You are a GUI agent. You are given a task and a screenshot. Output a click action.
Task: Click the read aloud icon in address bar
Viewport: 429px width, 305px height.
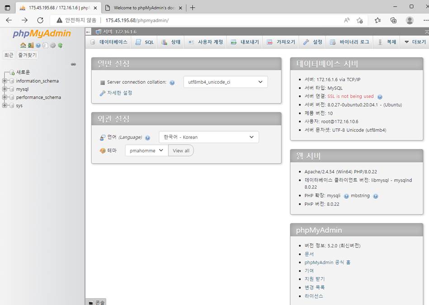tap(347, 20)
